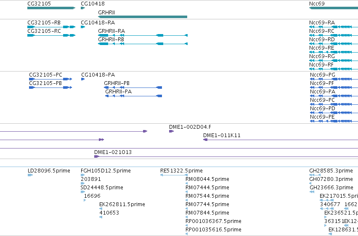Select the small CG10418 gene arrow
This screenshot has height=236, width=358.
(x=83, y=8)
